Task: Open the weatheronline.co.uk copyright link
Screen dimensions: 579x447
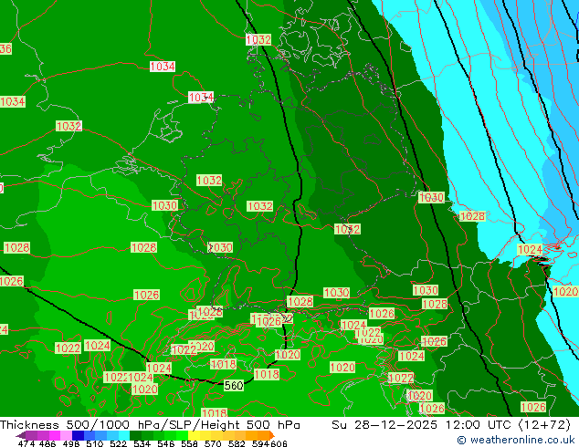Action: click(x=516, y=440)
